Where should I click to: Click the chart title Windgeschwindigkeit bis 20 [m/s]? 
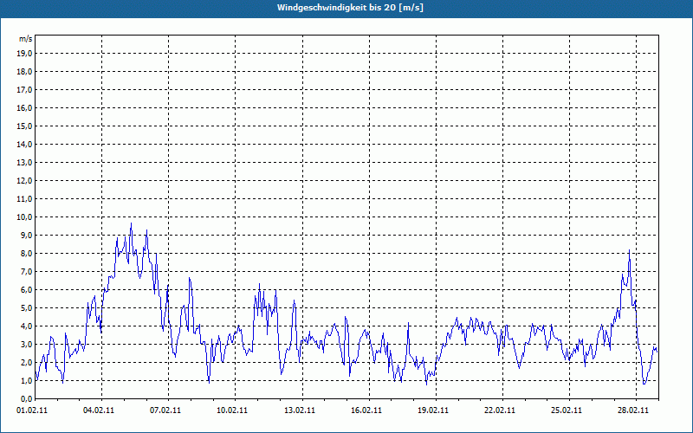(350, 8)
